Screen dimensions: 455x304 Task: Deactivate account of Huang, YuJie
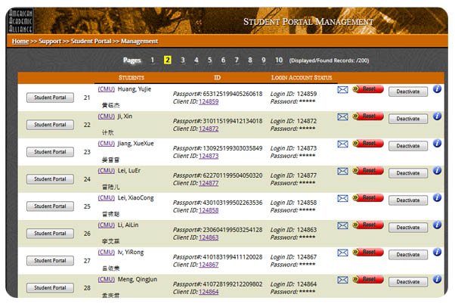[x=408, y=92]
